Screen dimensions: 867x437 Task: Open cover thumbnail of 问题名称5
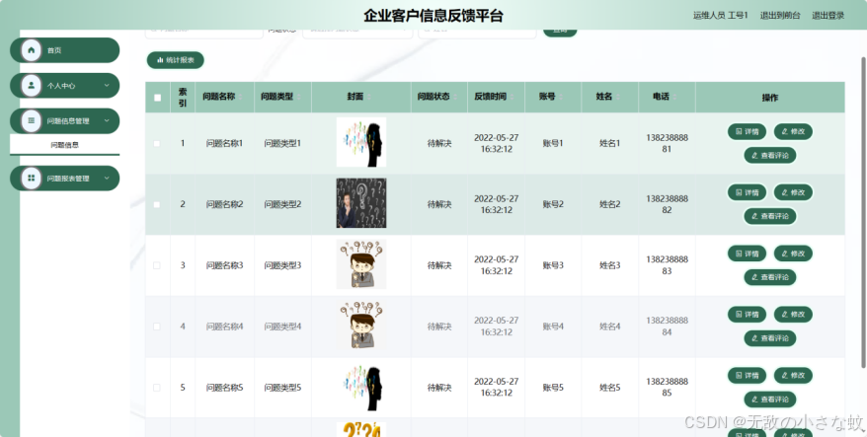point(361,386)
